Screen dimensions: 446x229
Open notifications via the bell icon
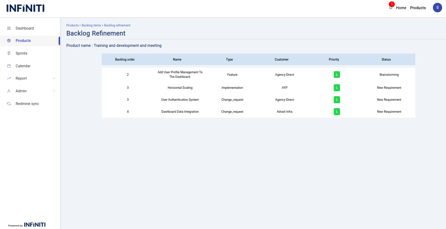point(391,7)
